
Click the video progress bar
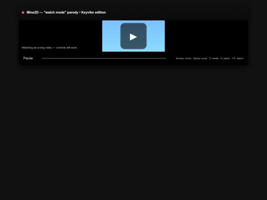104,58
